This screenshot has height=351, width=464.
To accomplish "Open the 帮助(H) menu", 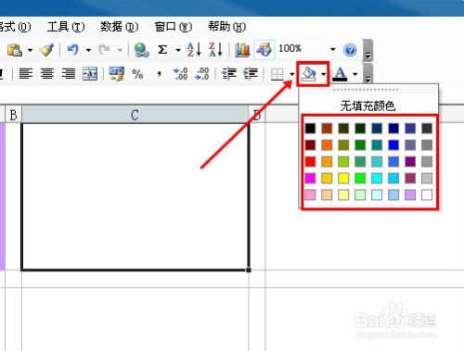I will pos(226,27).
